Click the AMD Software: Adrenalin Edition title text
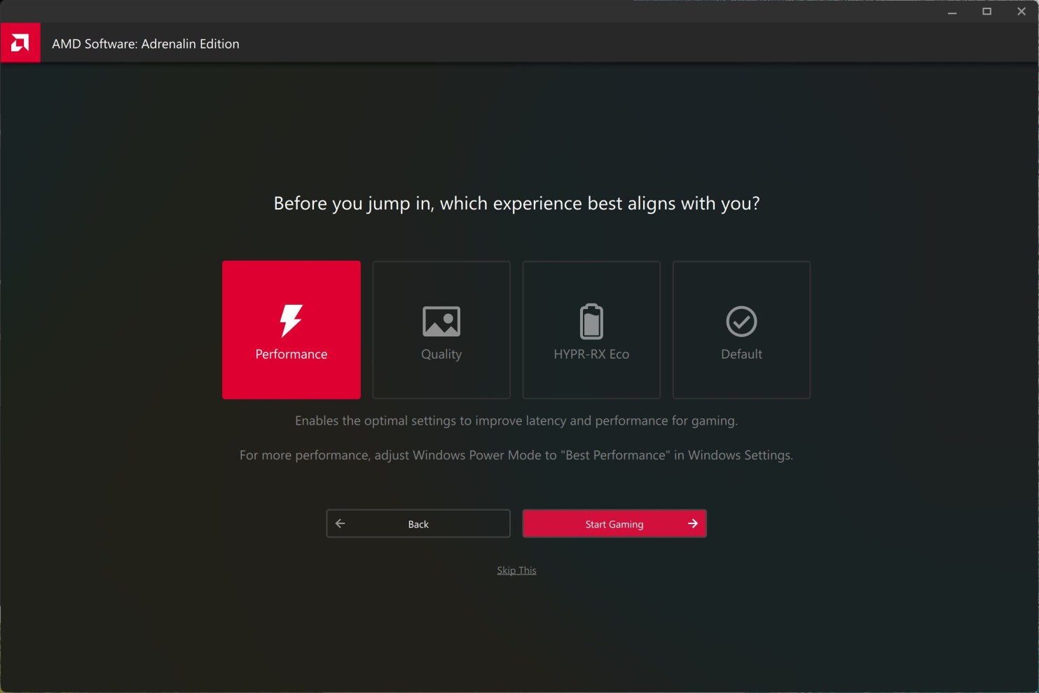 145,43
